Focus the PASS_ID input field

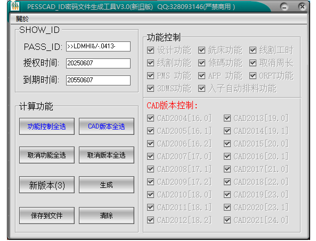click(98, 46)
